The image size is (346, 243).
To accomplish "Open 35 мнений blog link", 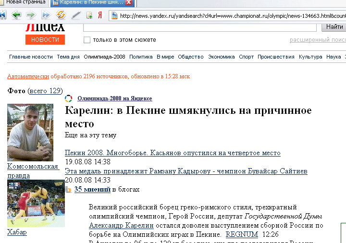I will coord(92,189).
